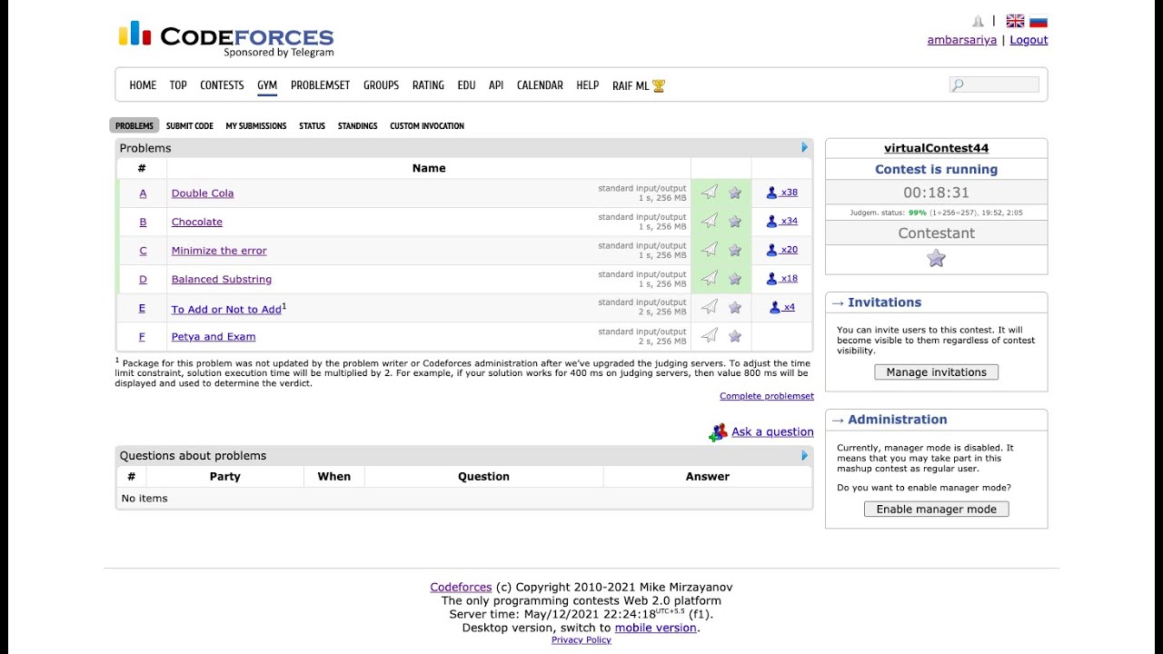
Task: Submit solution icon for Minimize the error
Action: click(x=710, y=250)
